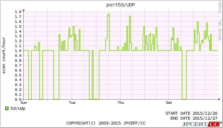This screenshot has width=223, height=128.
Task: Click the 53/Udp legend label
Action: (18, 108)
